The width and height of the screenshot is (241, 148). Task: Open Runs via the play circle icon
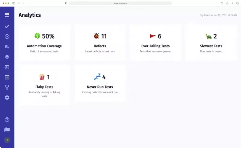click(7, 36)
